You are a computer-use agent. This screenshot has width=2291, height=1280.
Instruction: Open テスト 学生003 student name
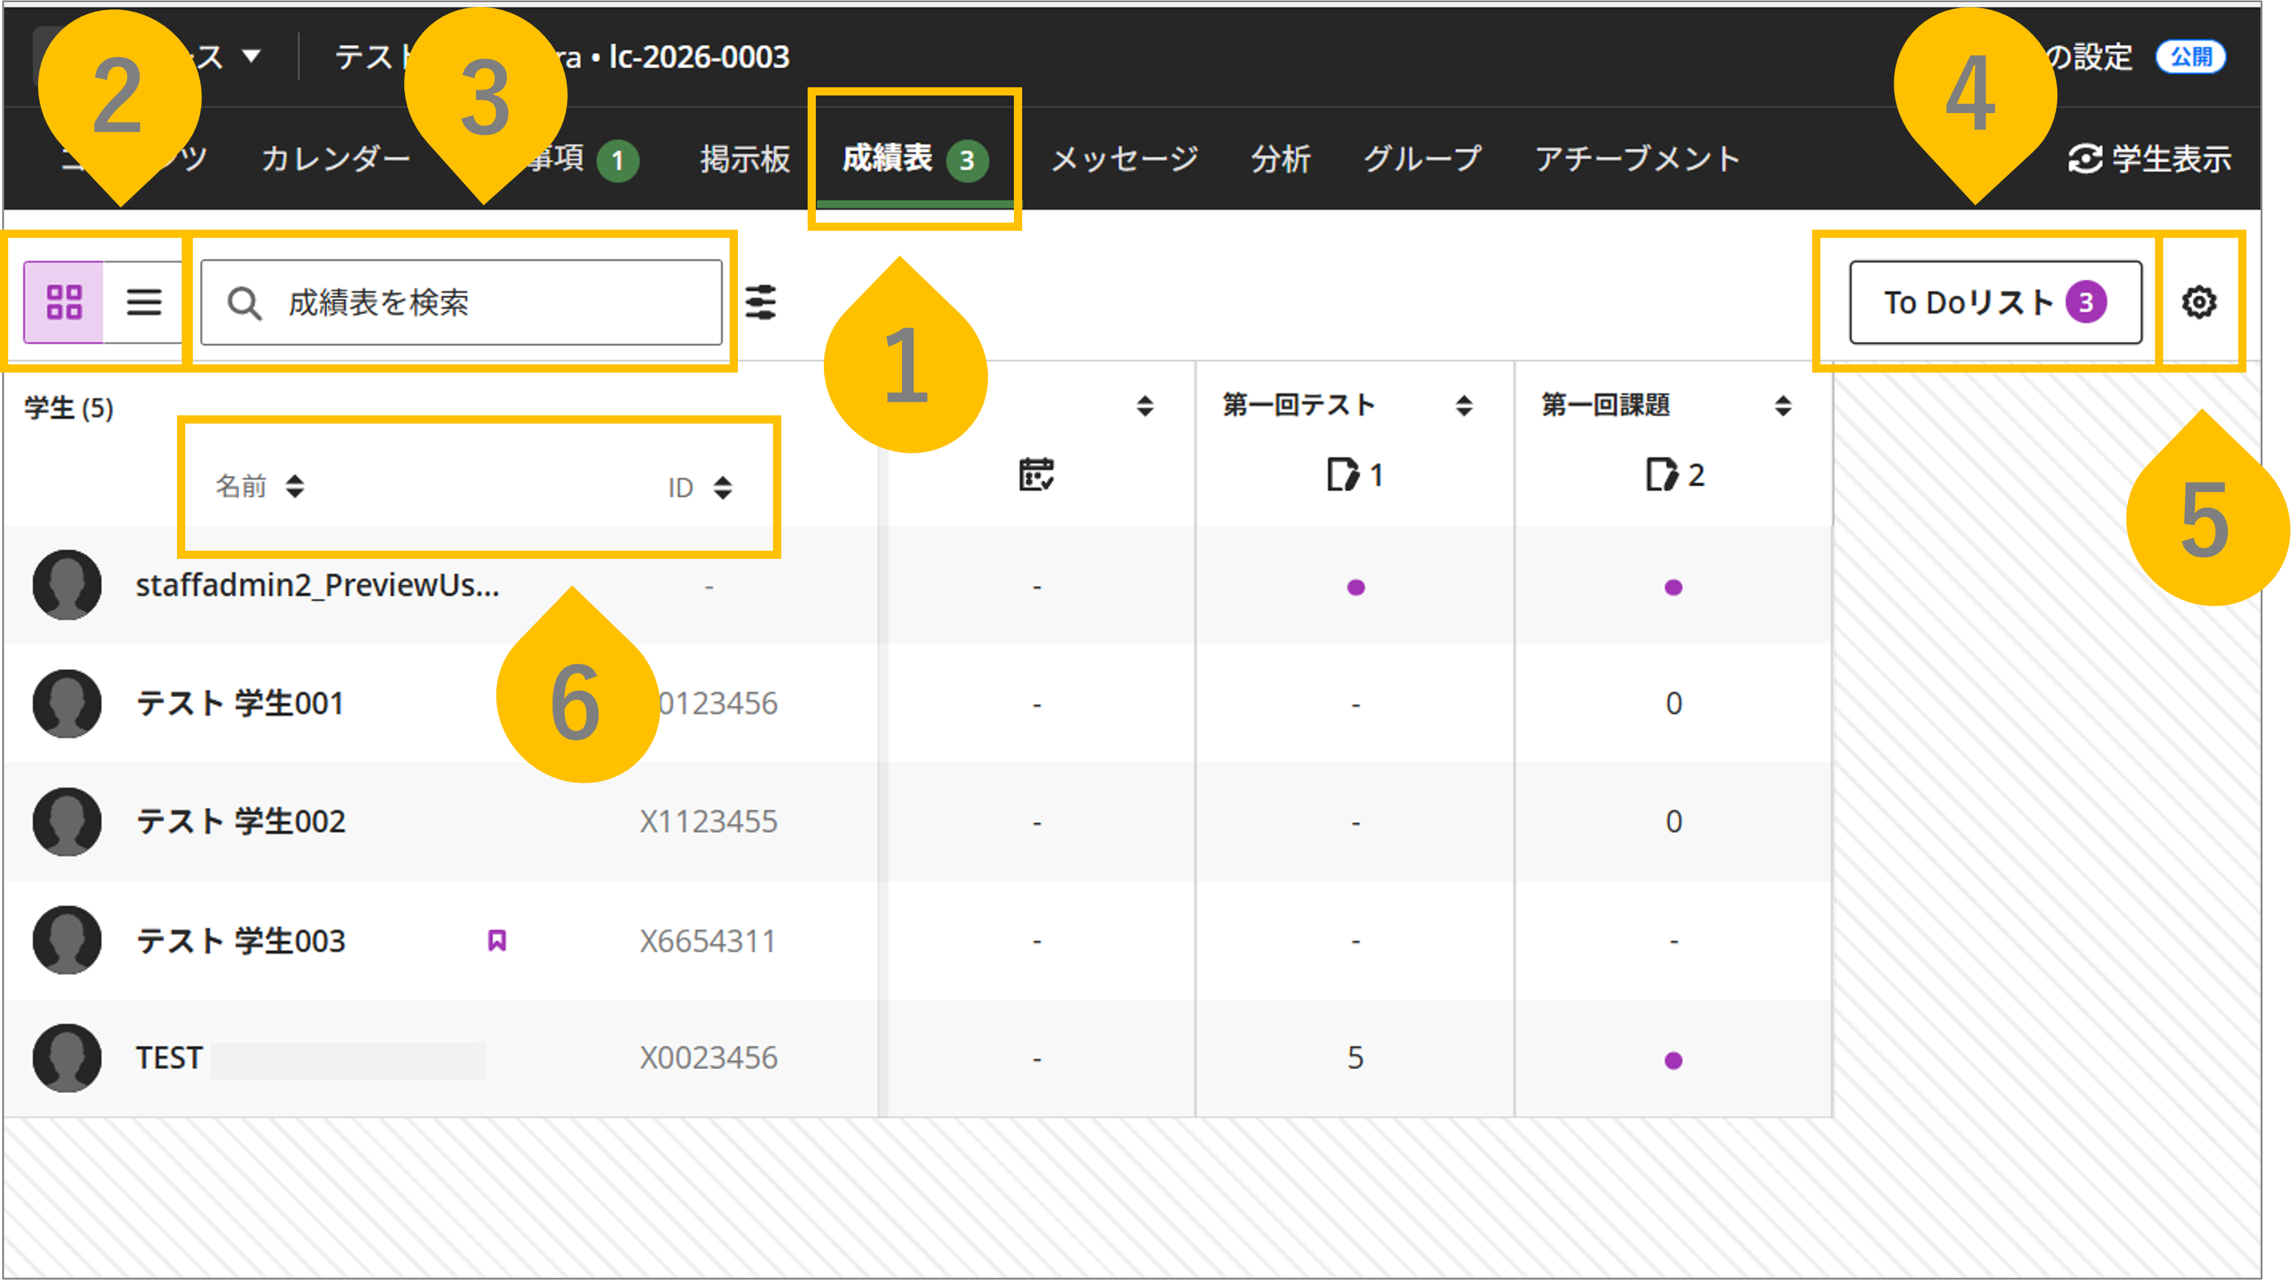pyautogui.click(x=240, y=940)
